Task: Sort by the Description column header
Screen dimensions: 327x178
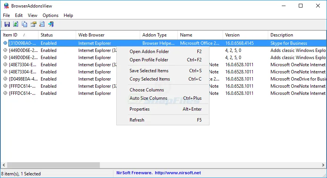Action: 297,35
